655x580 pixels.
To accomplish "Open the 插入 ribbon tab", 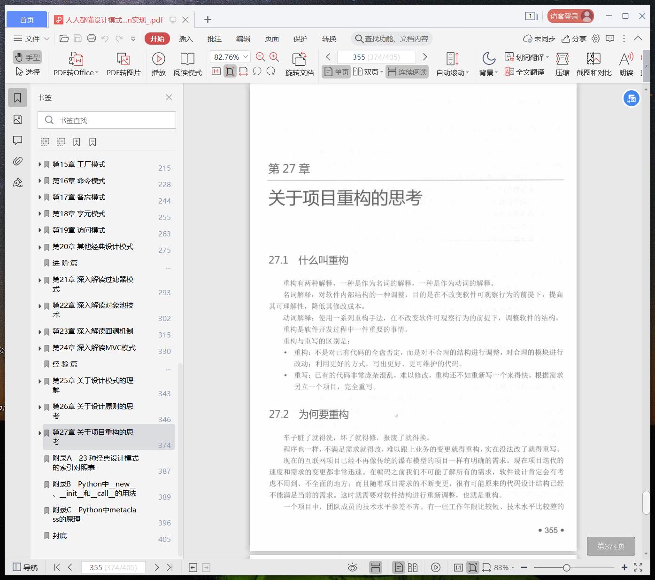I will coord(186,39).
